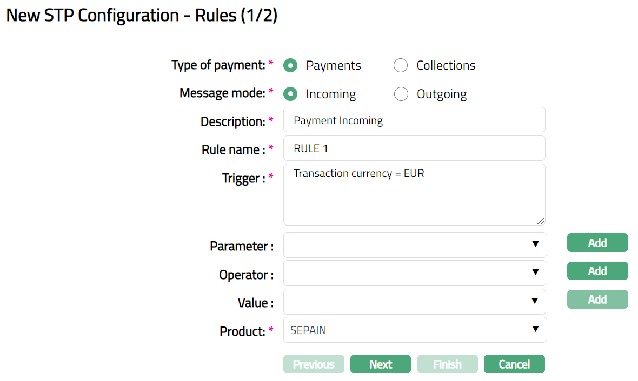Focus the Rule name field

pyautogui.click(x=414, y=148)
